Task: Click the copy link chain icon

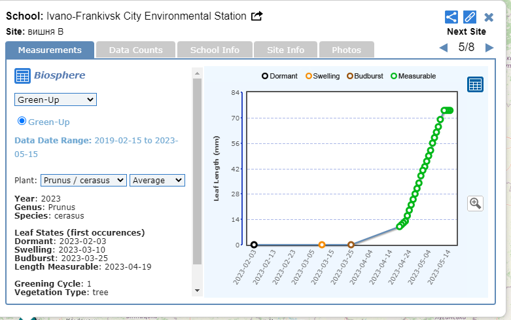Action: tap(470, 17)
